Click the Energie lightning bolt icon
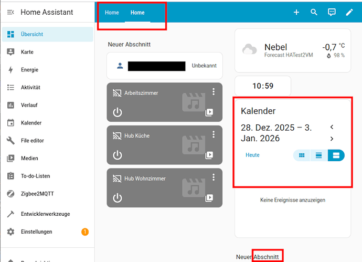This screenshot has height=262, width=362. [x=10, y=70]
